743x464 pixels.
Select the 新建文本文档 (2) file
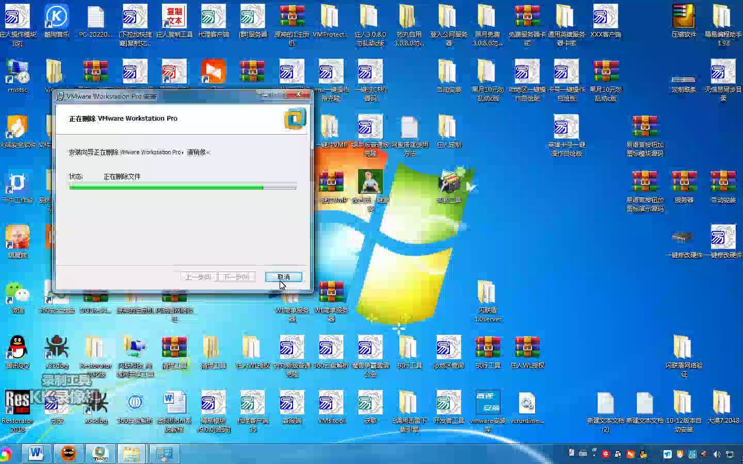(606, 411)
